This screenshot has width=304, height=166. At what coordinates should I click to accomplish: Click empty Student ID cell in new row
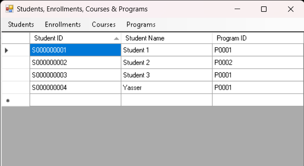tap(75, 100)
